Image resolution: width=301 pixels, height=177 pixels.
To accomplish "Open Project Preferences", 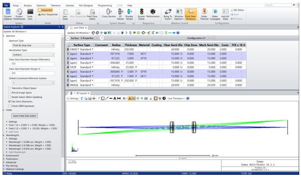I will [x=19, y=14].
